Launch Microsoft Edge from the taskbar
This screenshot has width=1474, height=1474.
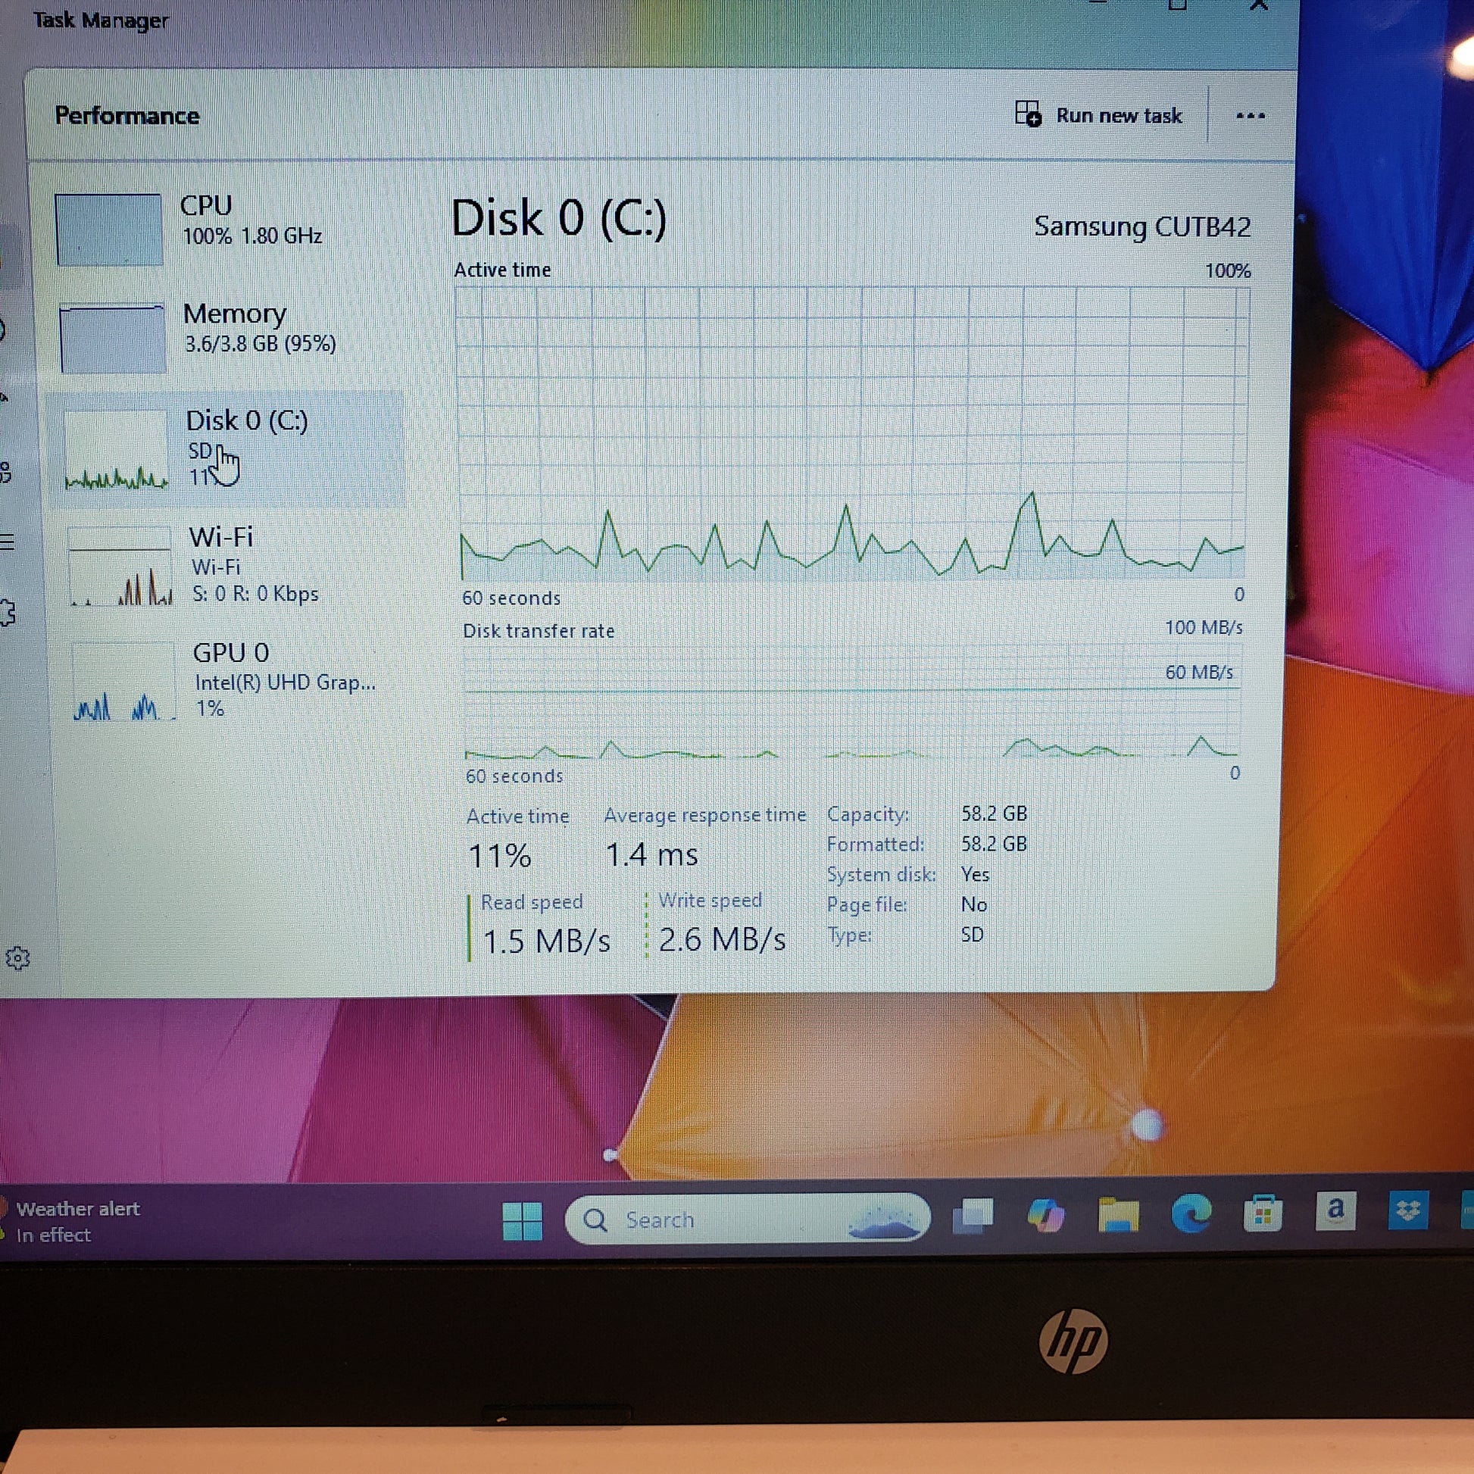(1191, 1213)
